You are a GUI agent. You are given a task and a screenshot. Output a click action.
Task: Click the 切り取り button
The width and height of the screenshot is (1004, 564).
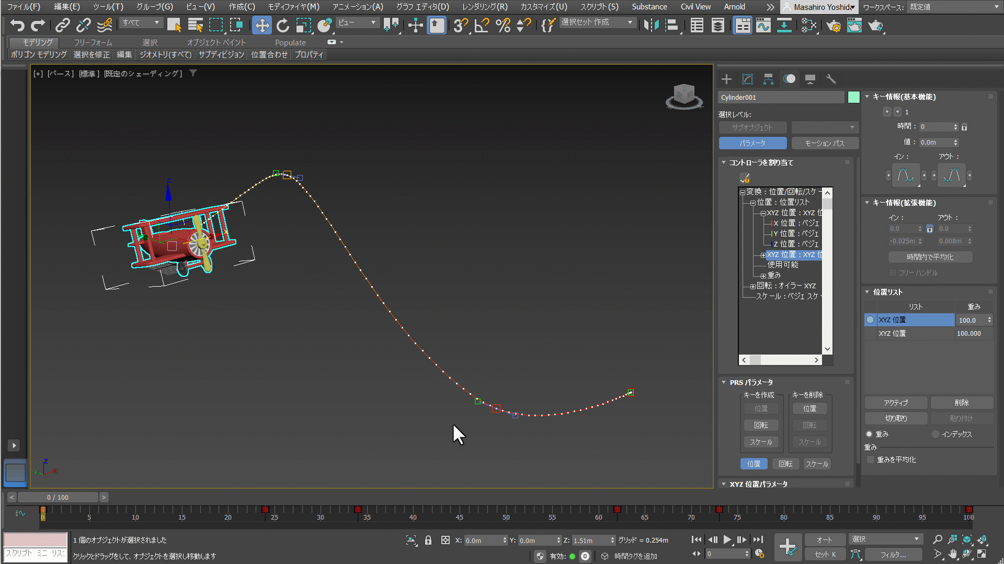[x=896, y=418]
